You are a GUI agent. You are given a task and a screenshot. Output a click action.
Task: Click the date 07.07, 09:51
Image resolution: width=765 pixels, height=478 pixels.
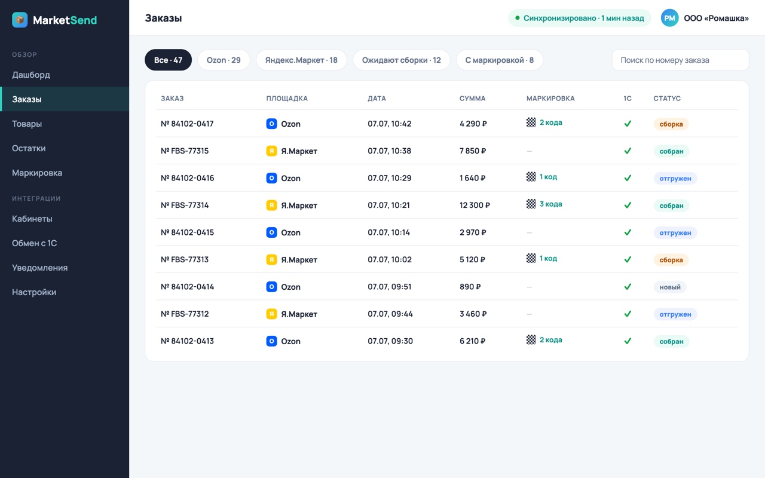pos(390,287)
